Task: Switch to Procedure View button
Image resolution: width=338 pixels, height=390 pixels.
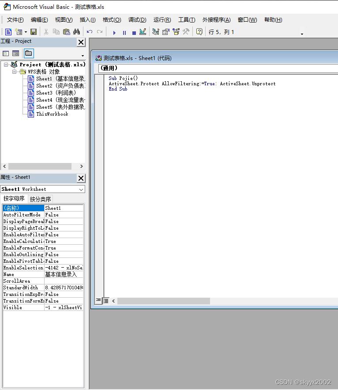Action: coord(99,301)
